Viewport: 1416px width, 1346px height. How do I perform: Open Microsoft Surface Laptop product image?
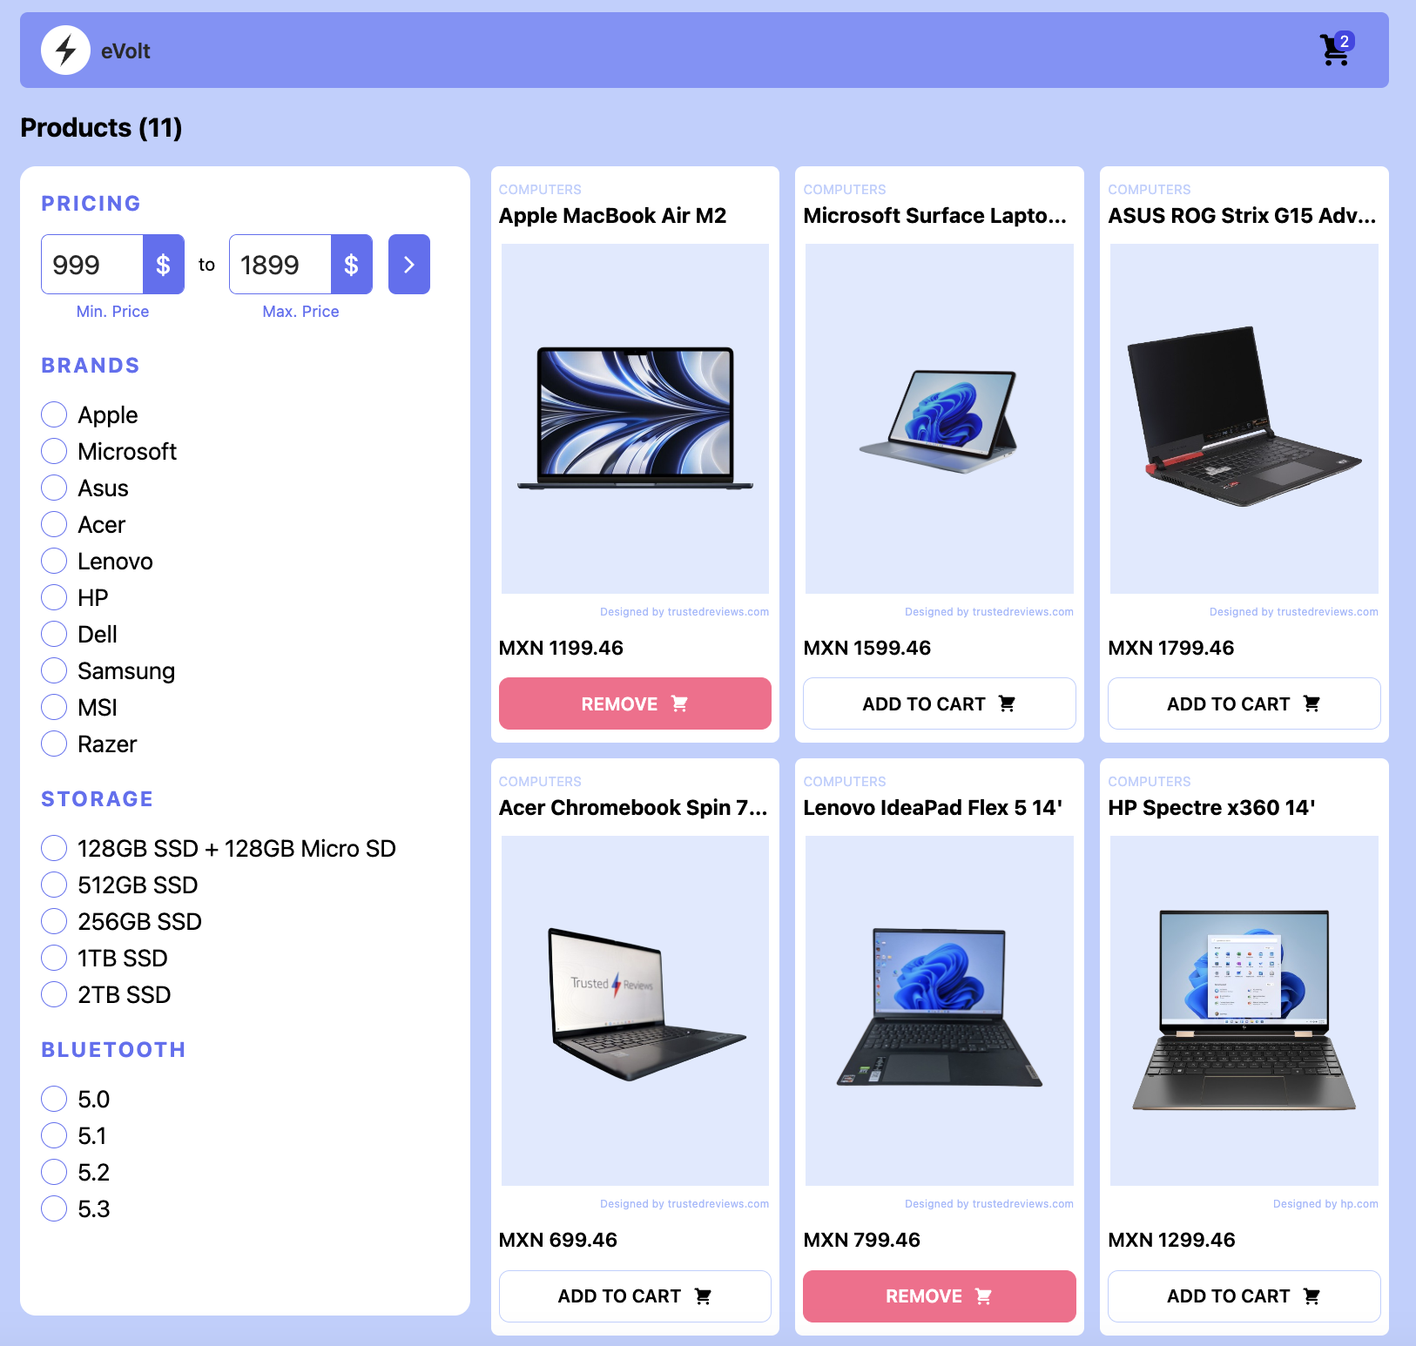[x=939, y=419]
